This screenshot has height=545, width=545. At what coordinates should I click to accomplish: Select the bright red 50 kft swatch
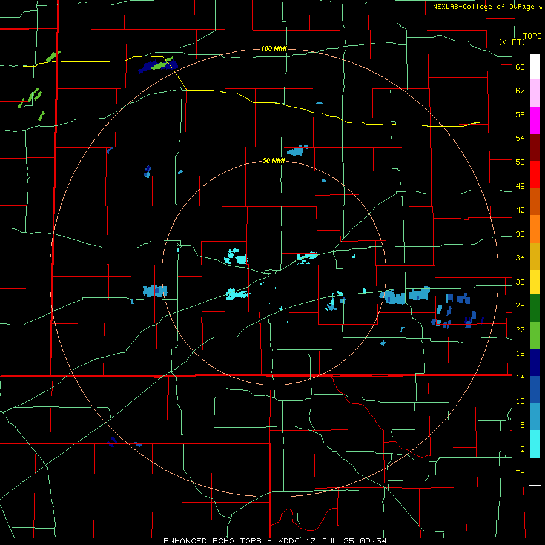pos(535,174)
